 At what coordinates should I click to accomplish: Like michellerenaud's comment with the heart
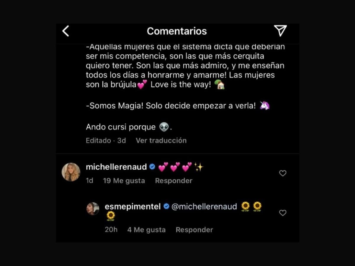pos(283,173)
